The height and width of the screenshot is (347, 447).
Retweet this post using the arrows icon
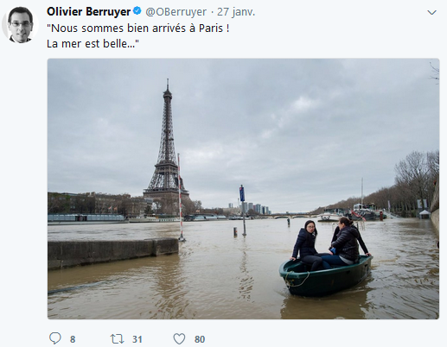coord(117,339)
